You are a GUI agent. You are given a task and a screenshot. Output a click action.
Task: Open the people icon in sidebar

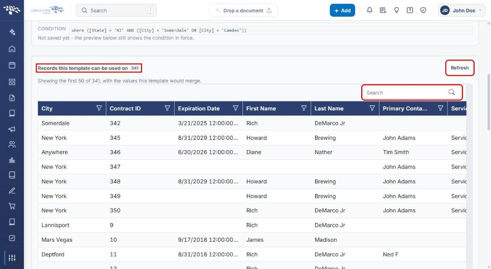[x=12, y=144]
